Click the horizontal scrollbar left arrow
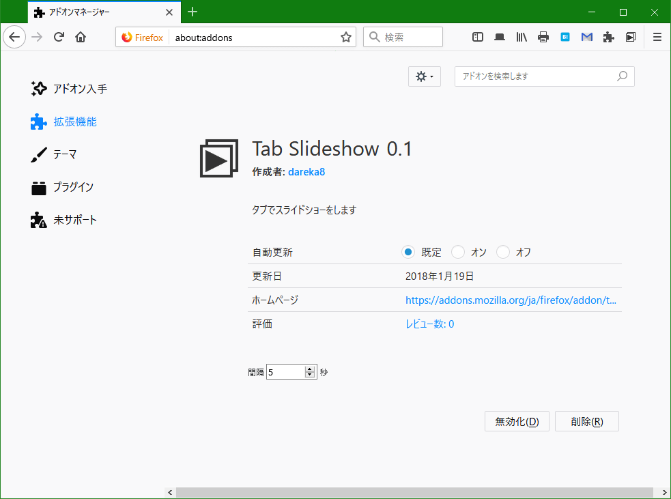The height and width of the screenshot is (499, 671). coord(170,493)
